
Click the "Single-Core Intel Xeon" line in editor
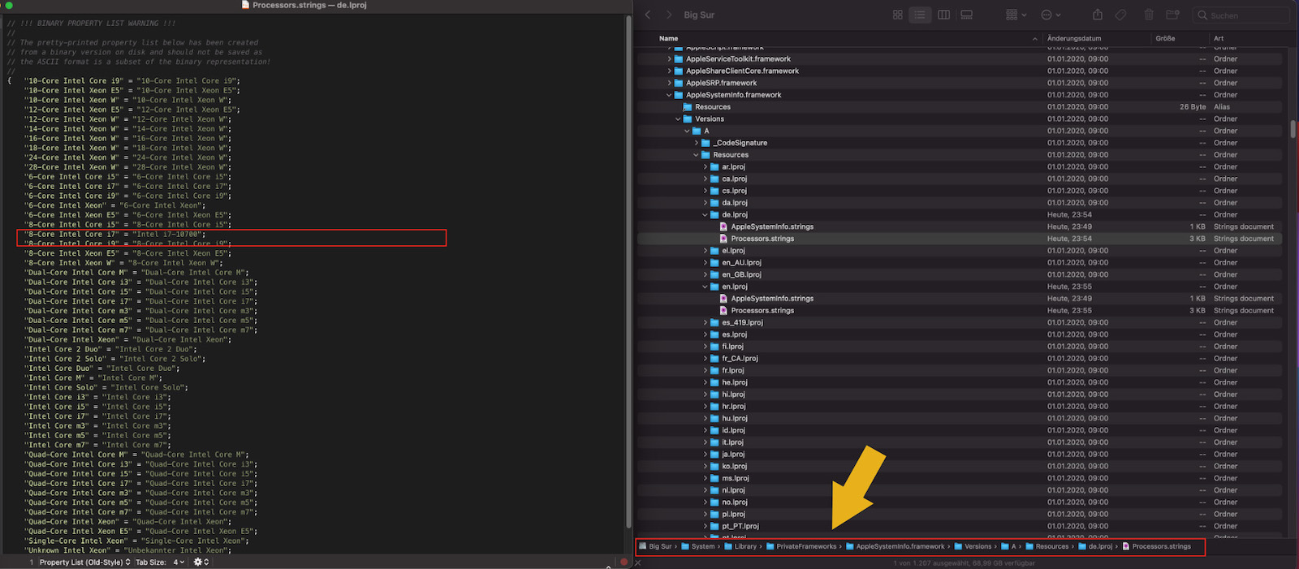[138, 541]
